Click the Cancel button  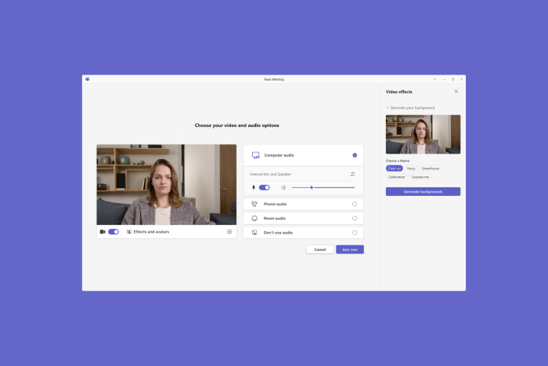tap(320, 249)
